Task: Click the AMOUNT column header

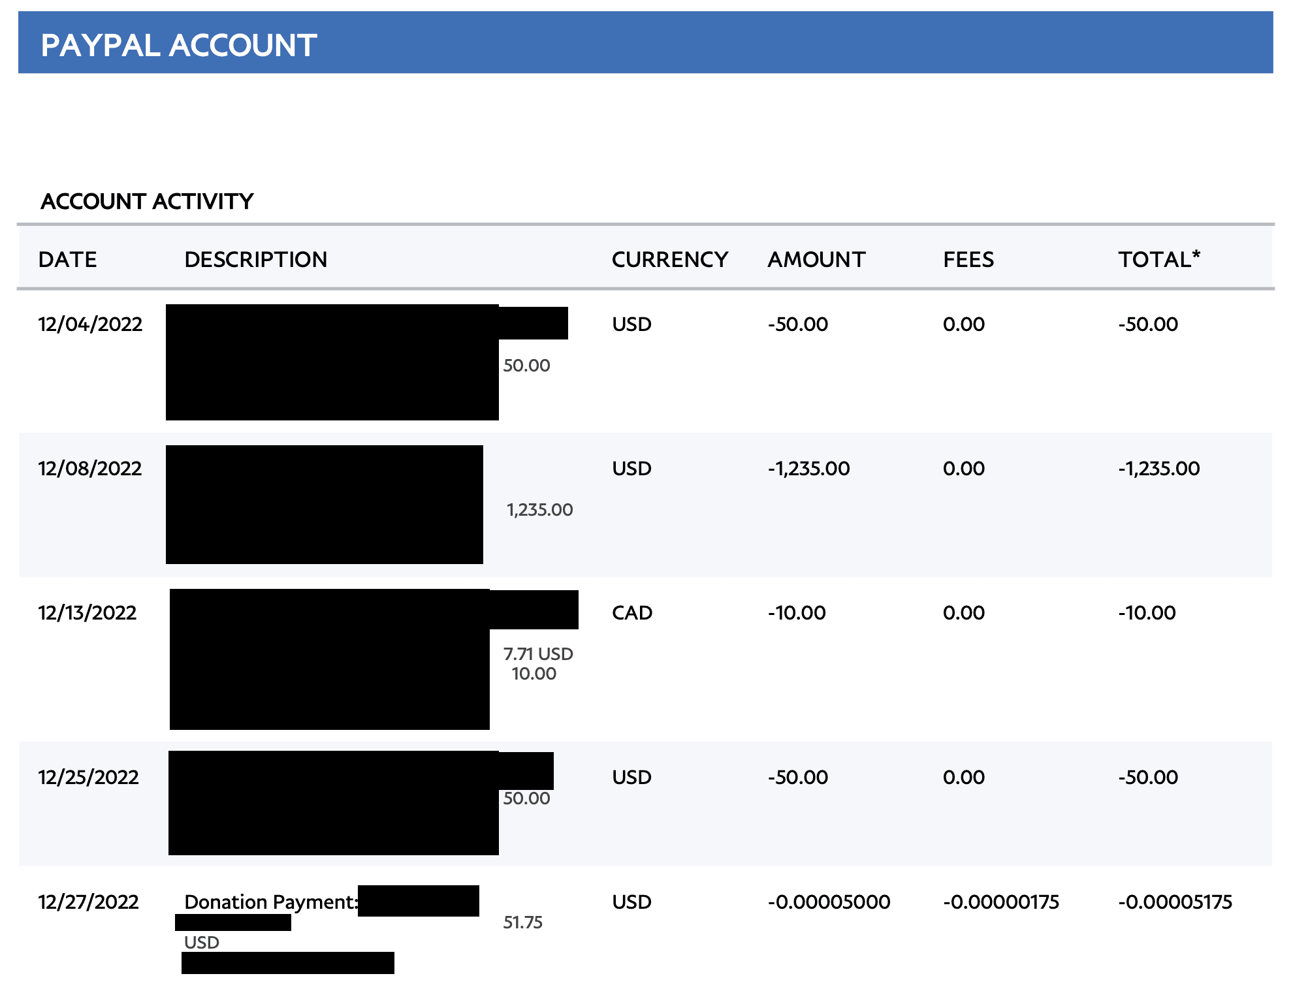Action: point(816,260)
